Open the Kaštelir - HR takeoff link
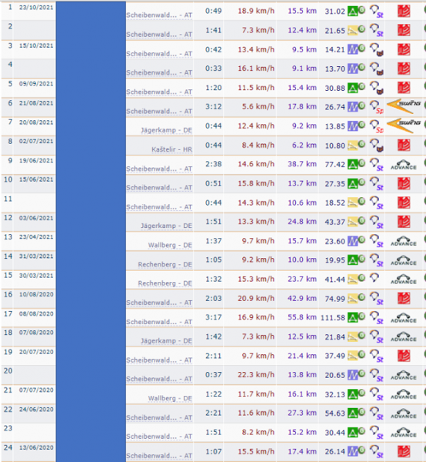The image size is (426, 462). click(171, 149)
